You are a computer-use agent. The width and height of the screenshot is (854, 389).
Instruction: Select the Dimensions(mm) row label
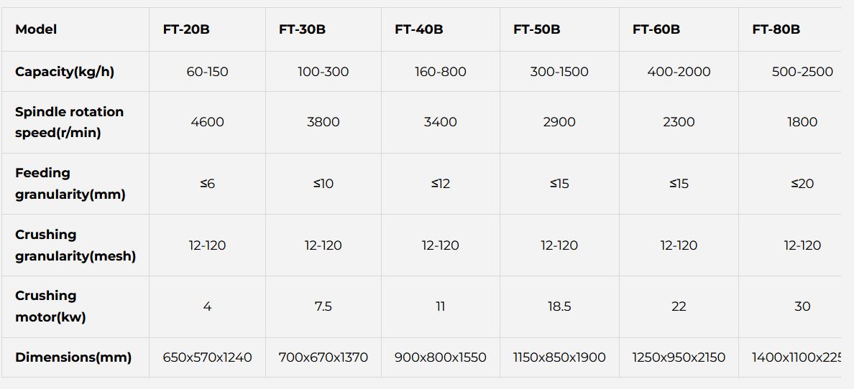[73, 357]
